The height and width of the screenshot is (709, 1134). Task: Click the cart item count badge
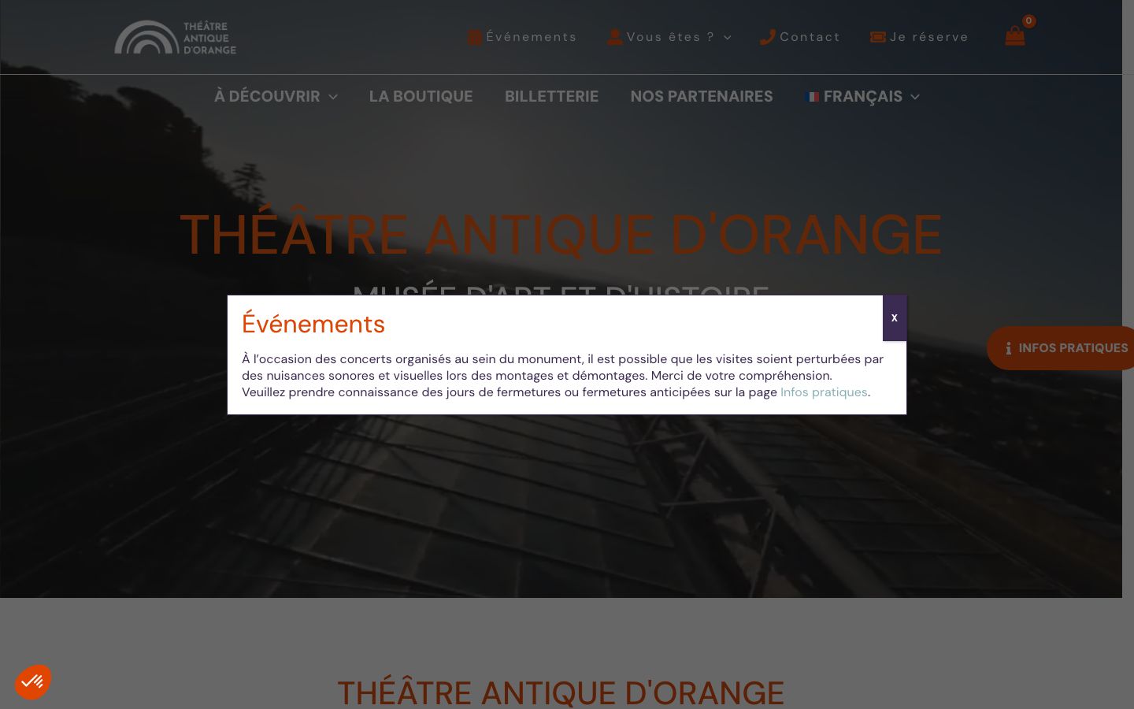point(1028,21)
